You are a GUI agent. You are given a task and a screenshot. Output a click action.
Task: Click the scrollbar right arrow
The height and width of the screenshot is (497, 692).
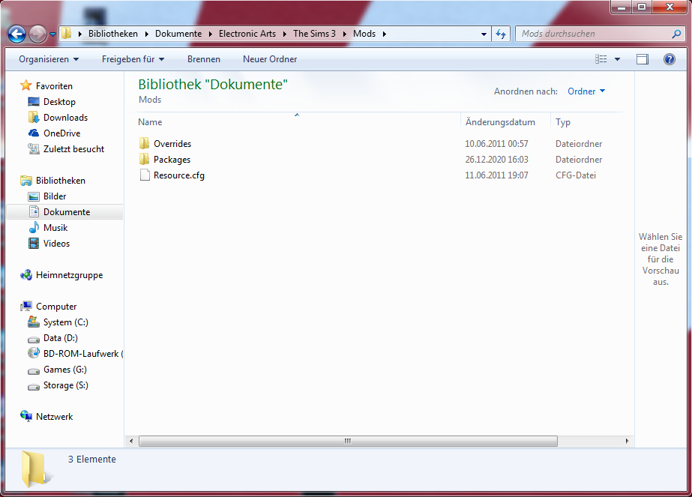point(627,441)
